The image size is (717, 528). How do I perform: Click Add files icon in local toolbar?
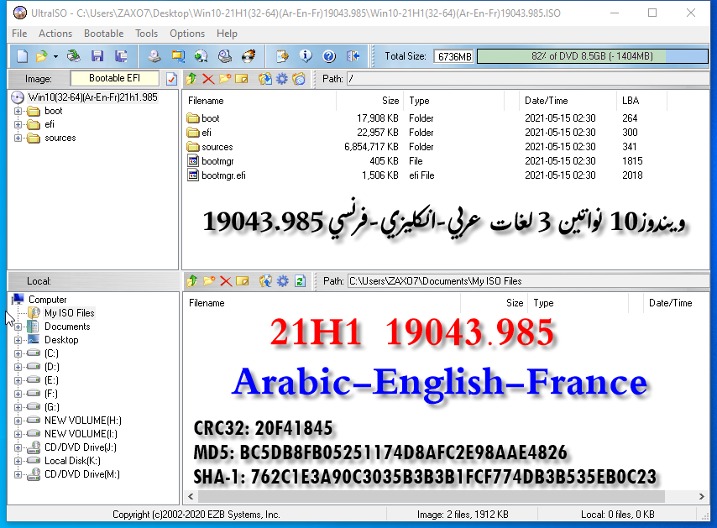click(265, 280)
